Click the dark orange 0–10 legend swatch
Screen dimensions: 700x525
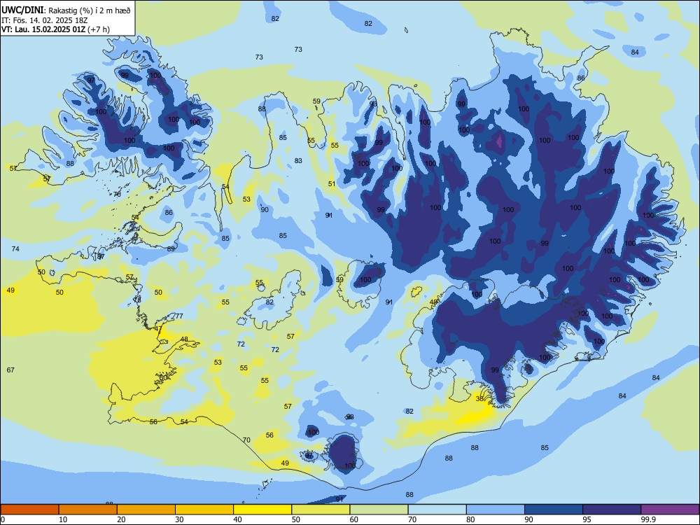click(x=30, y=510)
